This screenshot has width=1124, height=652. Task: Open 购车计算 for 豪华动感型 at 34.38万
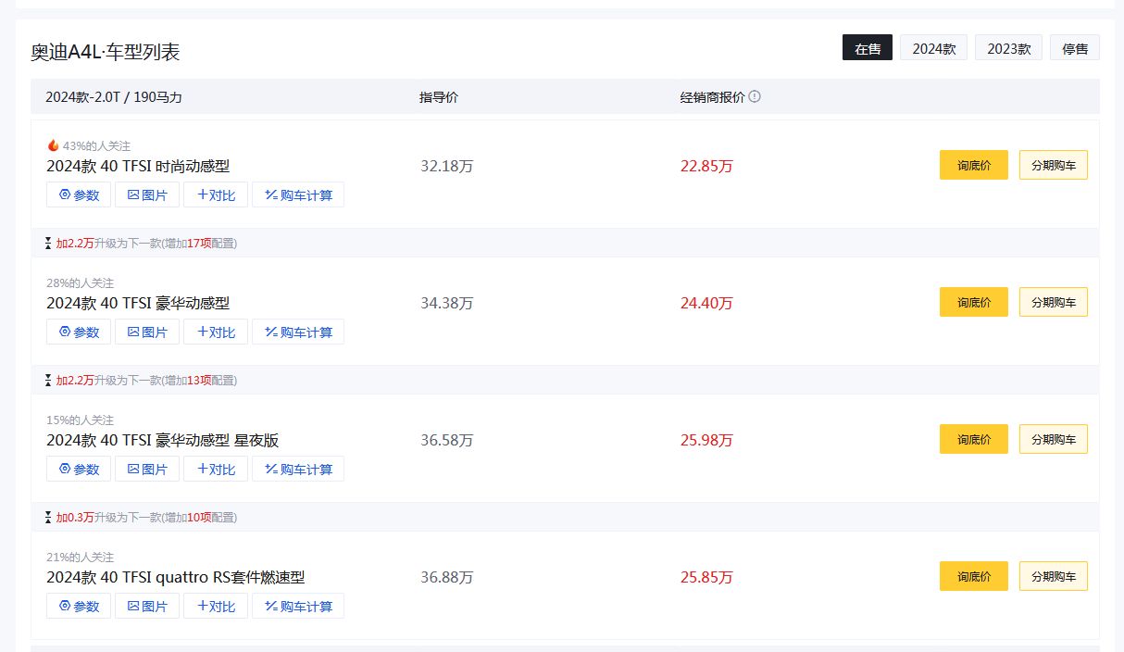(x=298, y=332)
